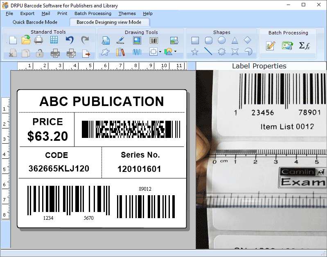The height and width of the screenshot is (257, 327).
Task: Select the $63.20 price text
Action: (47, 136)
